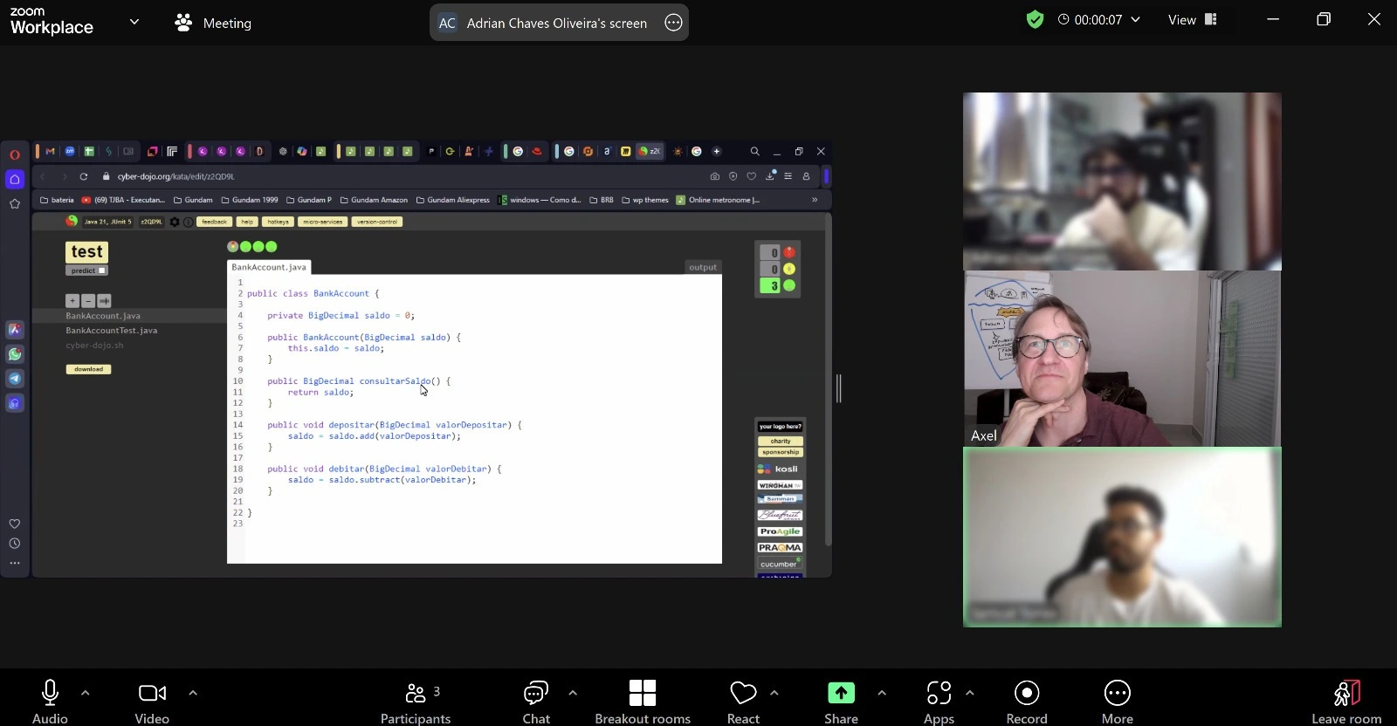Image resolution: width=1397 pixels, height=726 pixels.
Task: Open the Apps menu icon
Action: click(x=939, y=694)
